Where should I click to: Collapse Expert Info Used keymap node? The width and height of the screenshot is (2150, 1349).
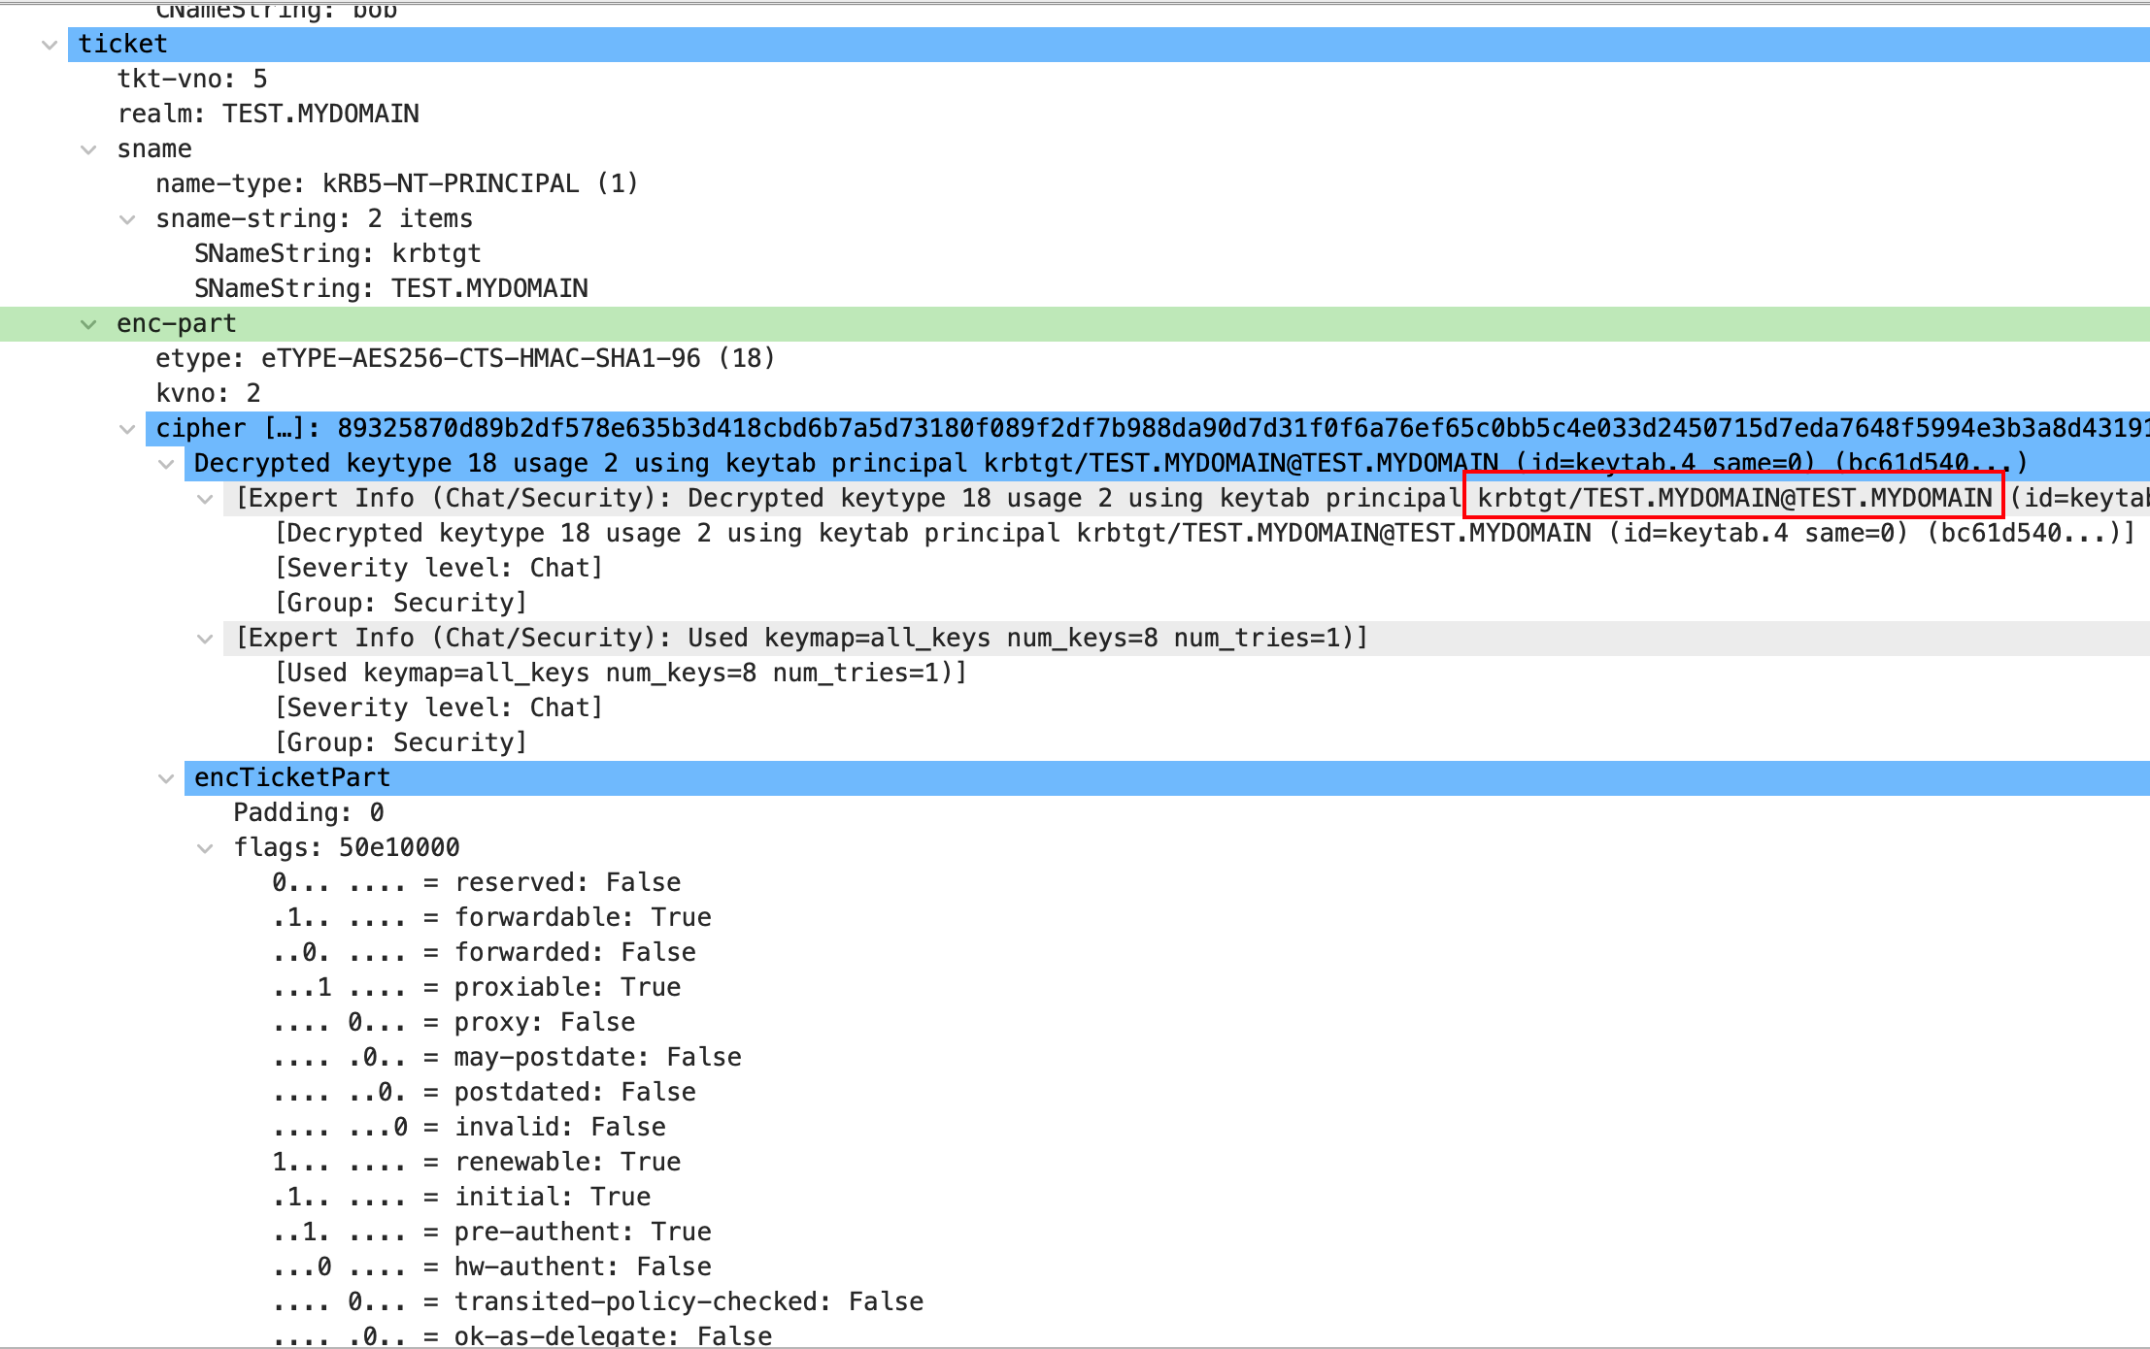point(205,639)
